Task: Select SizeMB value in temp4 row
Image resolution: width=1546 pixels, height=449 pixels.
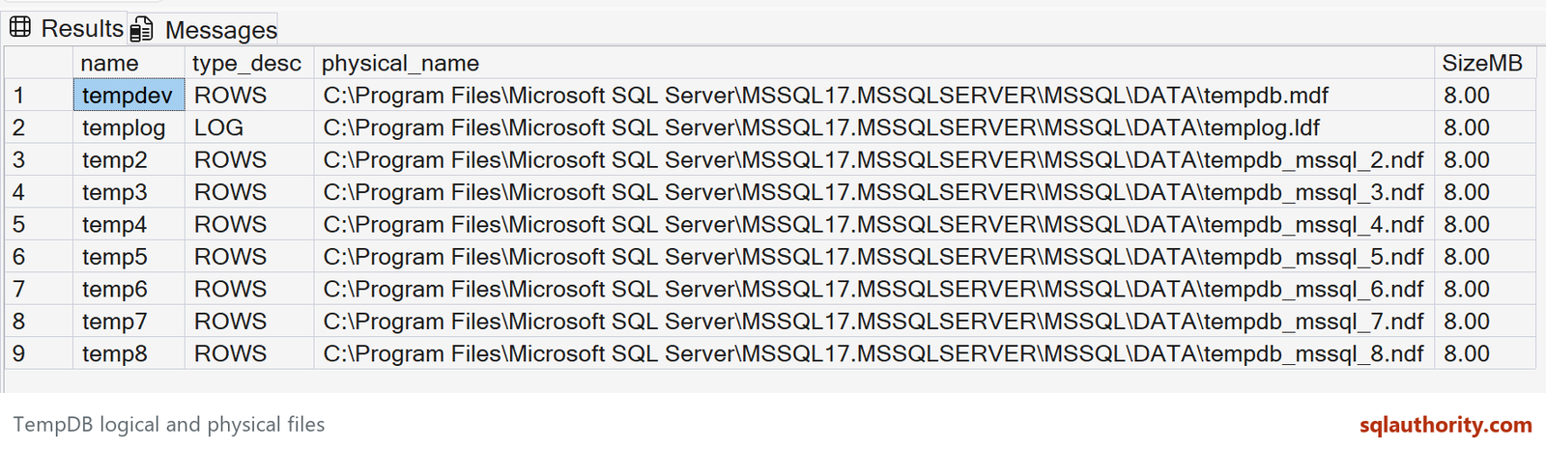Action: pos(1484,224)
